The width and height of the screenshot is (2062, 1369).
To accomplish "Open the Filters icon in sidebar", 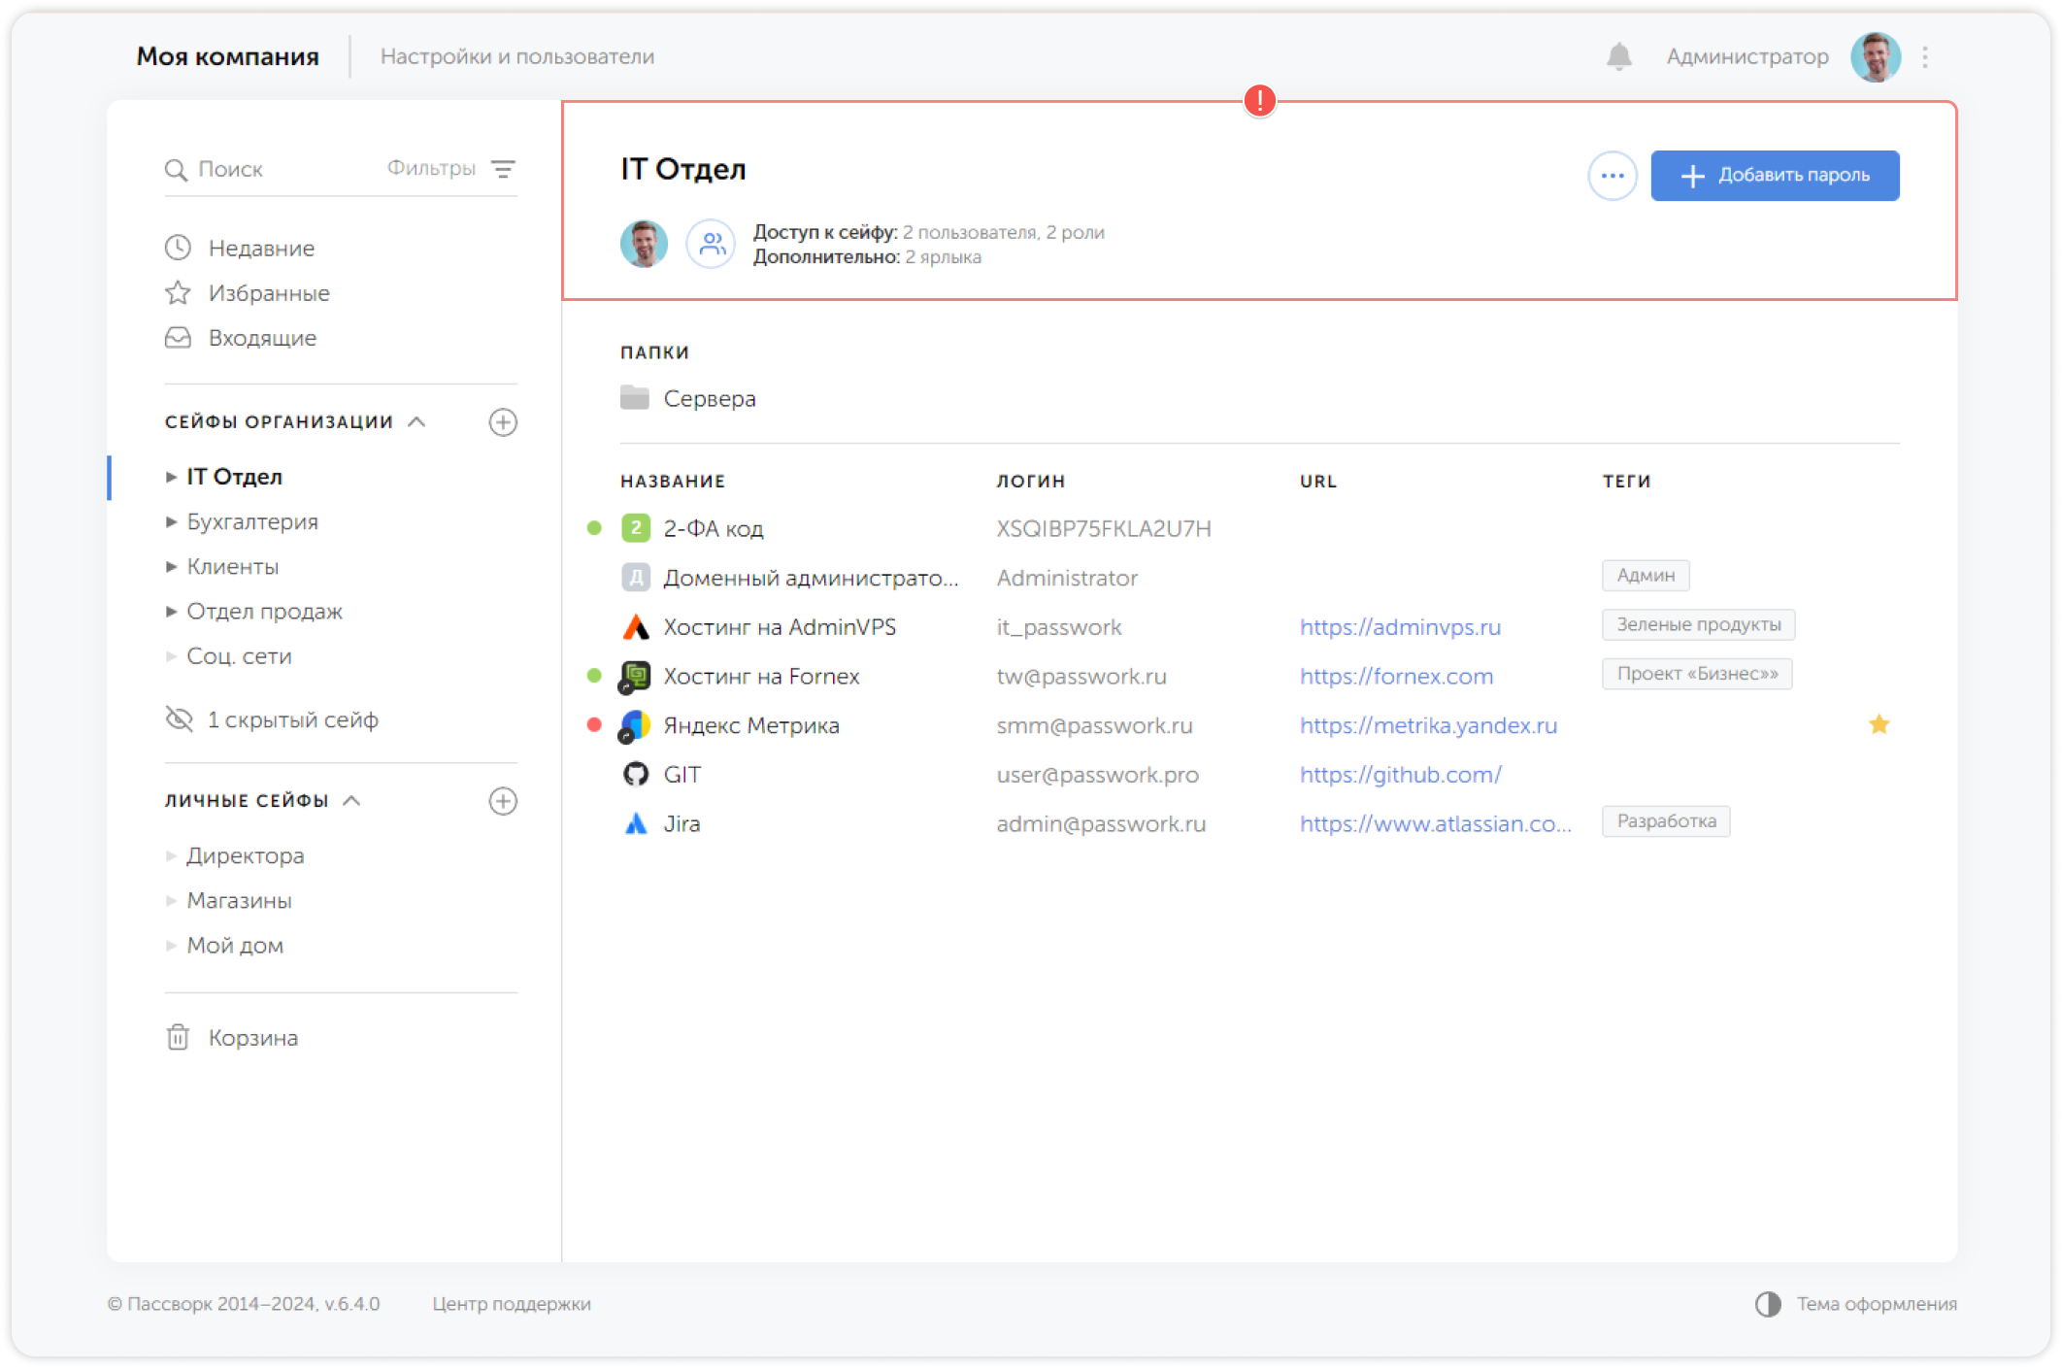I will coord(503,169).
